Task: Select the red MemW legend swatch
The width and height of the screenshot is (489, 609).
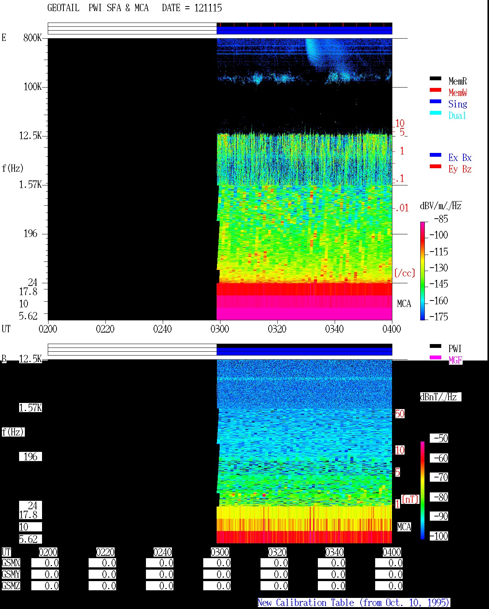Action: pyautogui.click(x=436, y=90)
